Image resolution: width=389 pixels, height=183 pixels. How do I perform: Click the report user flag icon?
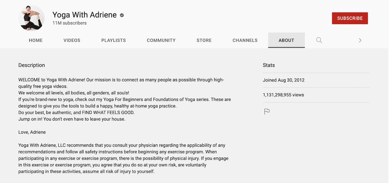[x=267, y=112]
